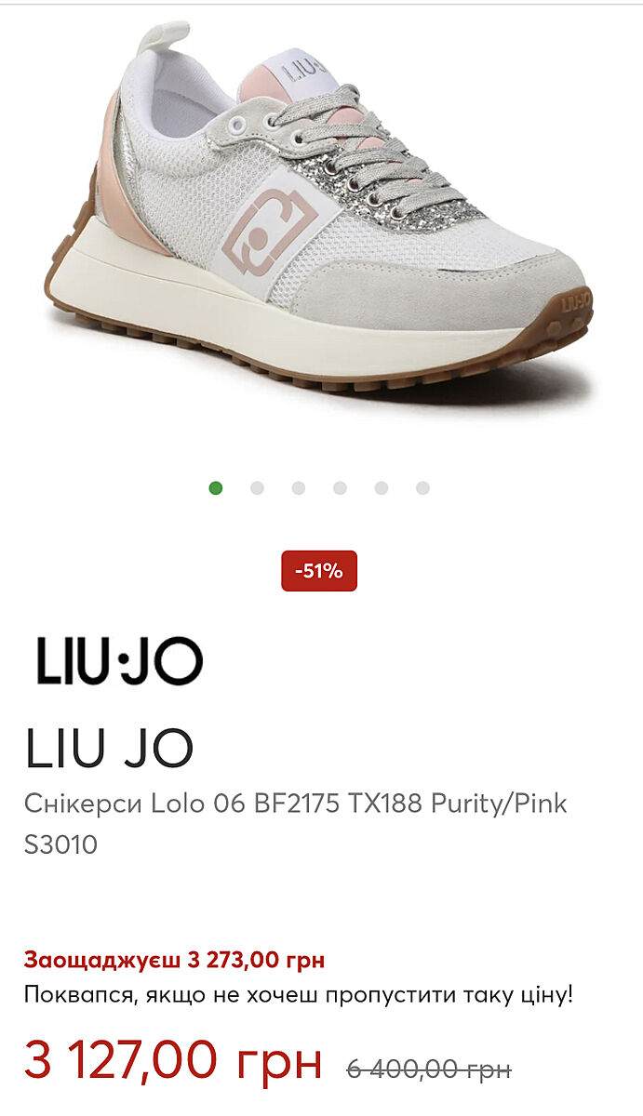Switch to the second image dot

tap(257, 488)
